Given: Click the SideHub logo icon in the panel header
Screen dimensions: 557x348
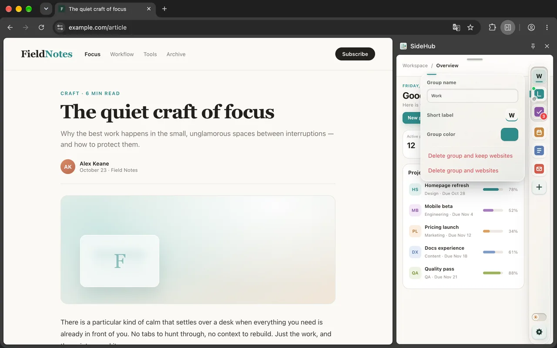Looking at the screenshot, I should click(403, 46).
